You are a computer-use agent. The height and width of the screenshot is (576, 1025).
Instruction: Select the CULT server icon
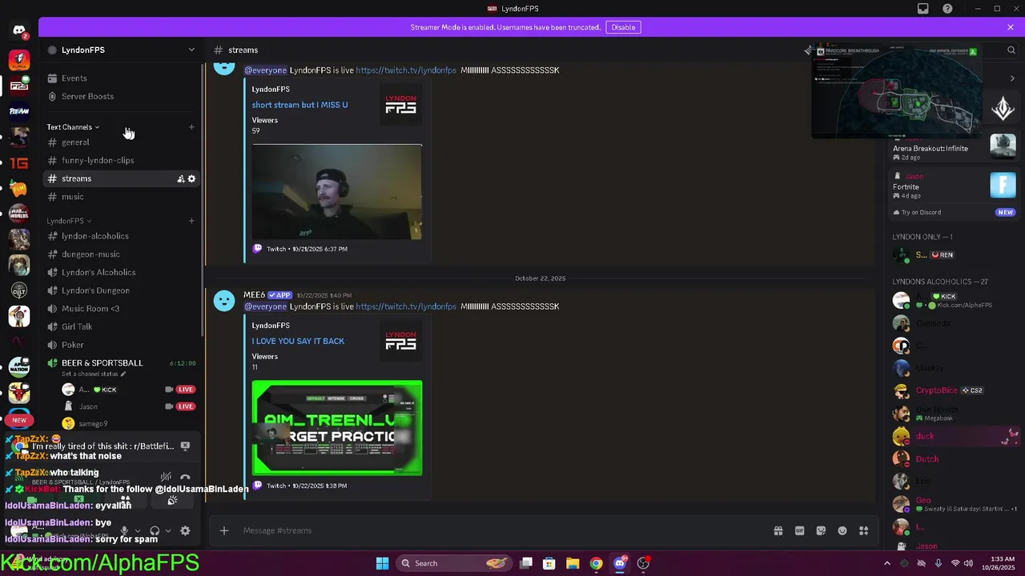[19, 290]
